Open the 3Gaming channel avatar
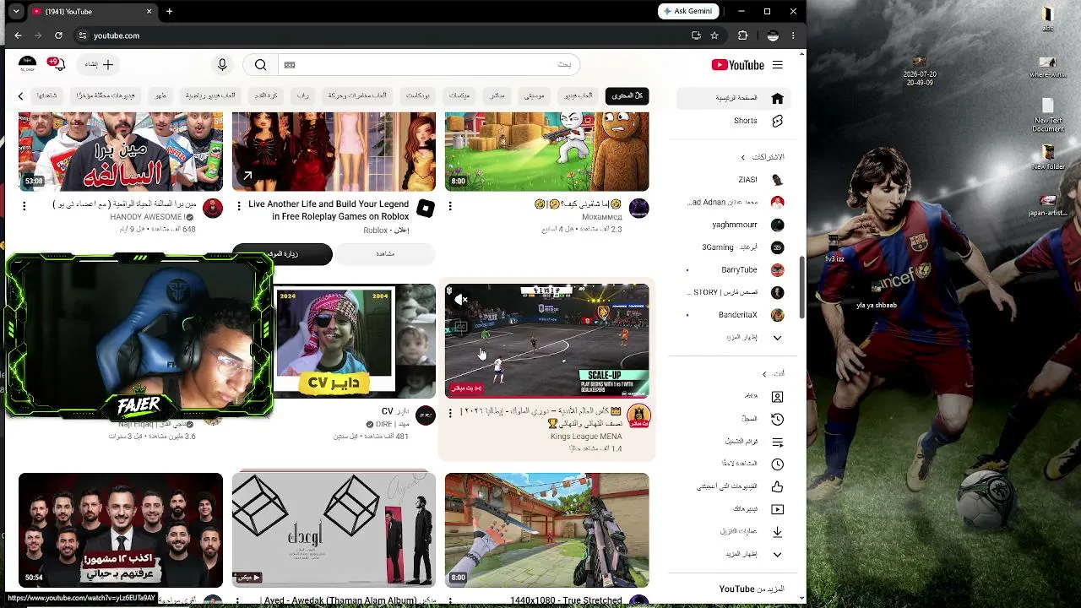This screenshot has width=1081, height=608. (x=777, y=247)
